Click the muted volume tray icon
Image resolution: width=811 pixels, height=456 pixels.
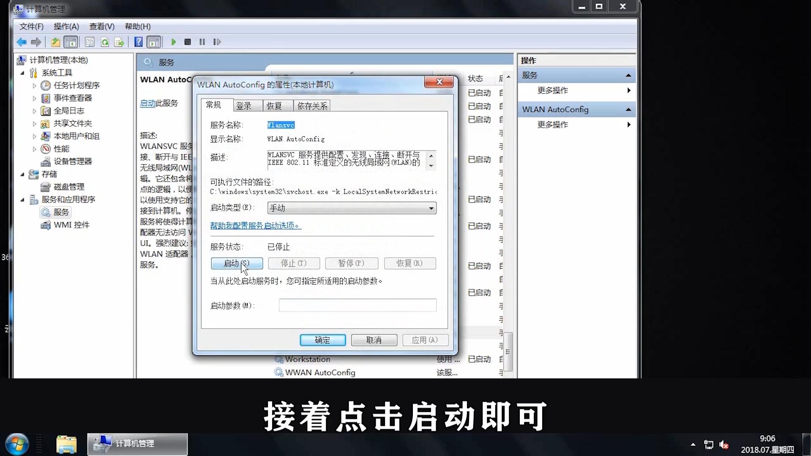tap(724, 445)
